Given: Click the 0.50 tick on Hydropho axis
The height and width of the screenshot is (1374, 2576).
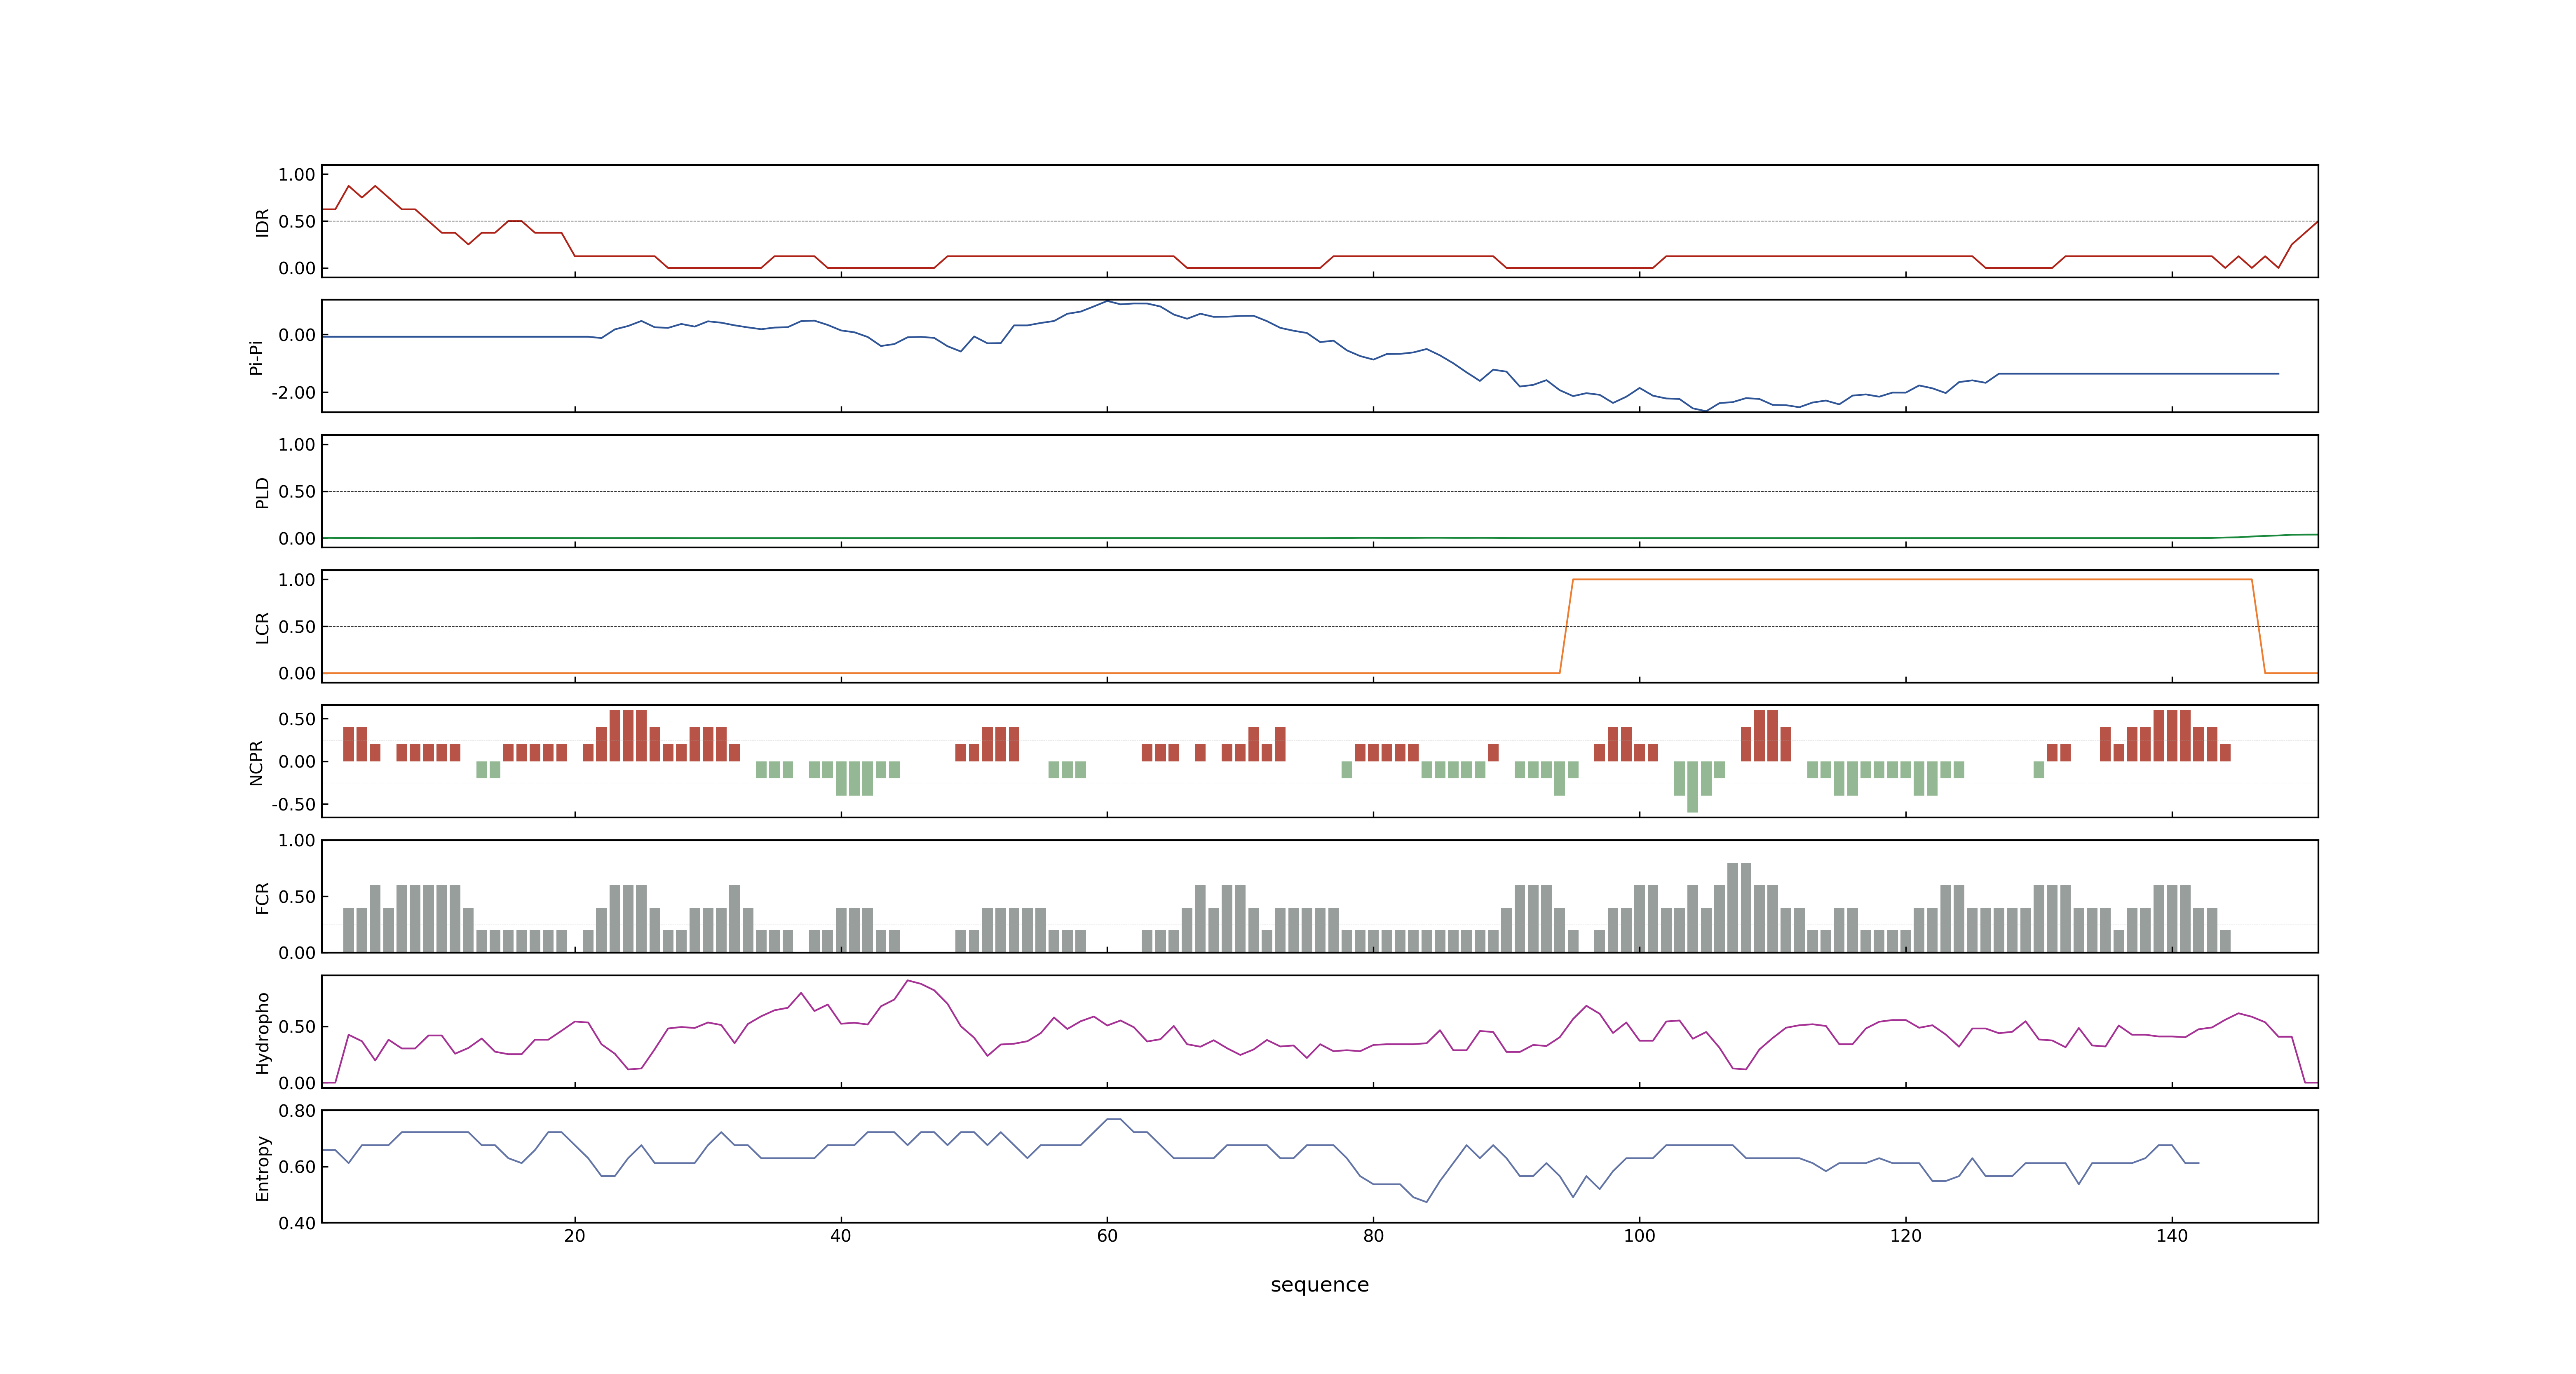Looking at the screenshot, I should coord(297,1027).
